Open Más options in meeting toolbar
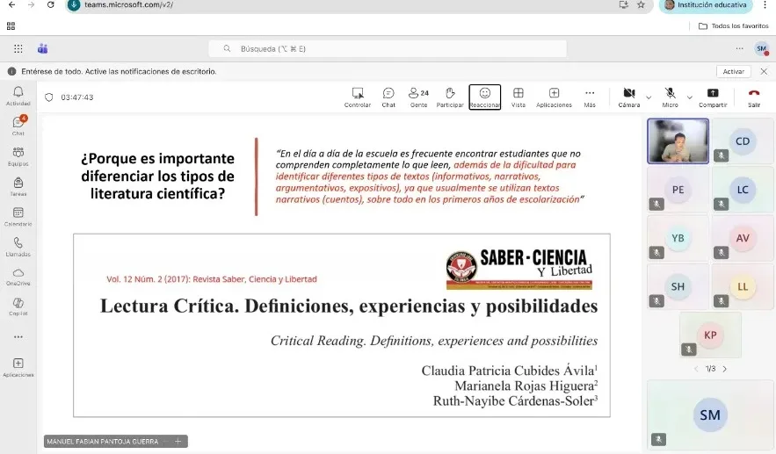776x454 pixels. [x=590, y=97]
